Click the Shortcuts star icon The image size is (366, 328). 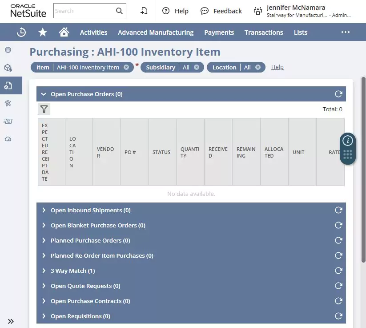pos(43,32)
